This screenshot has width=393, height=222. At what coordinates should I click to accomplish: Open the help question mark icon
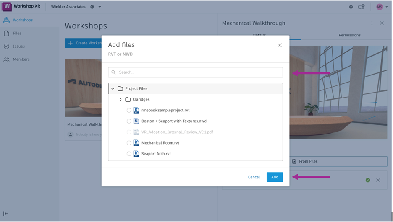(351, 7)
